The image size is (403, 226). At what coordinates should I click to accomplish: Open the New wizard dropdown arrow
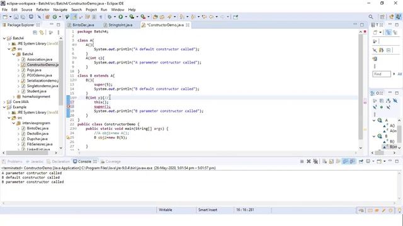[10, 17]
